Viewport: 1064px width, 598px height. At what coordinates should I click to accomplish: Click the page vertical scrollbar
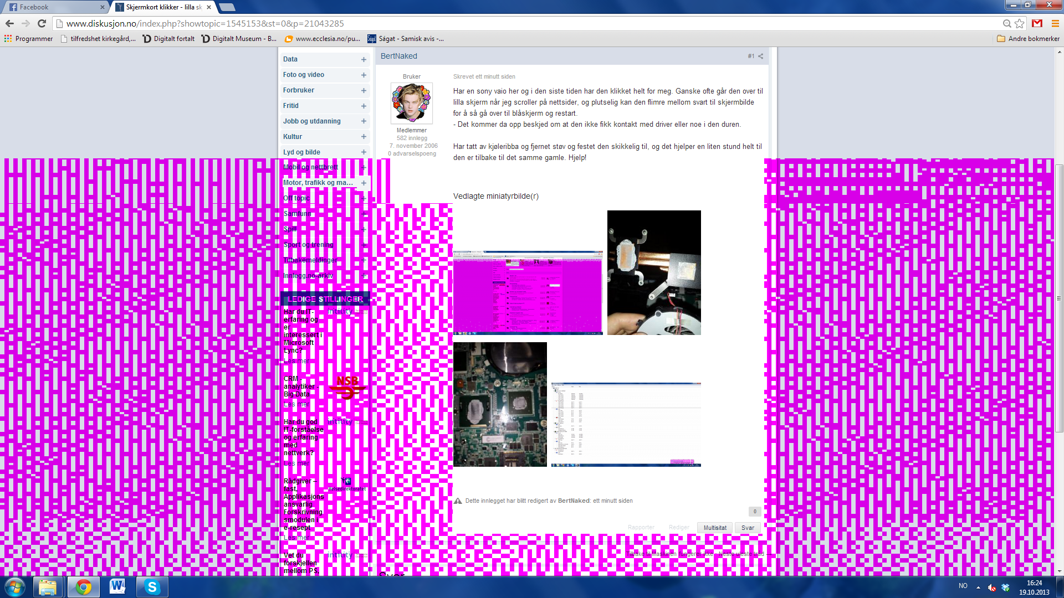click(x=1060, y=298)
